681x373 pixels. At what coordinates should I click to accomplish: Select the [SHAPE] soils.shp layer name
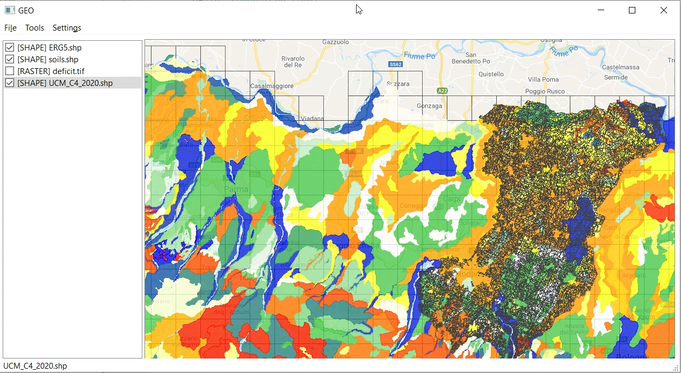(48, 60)
